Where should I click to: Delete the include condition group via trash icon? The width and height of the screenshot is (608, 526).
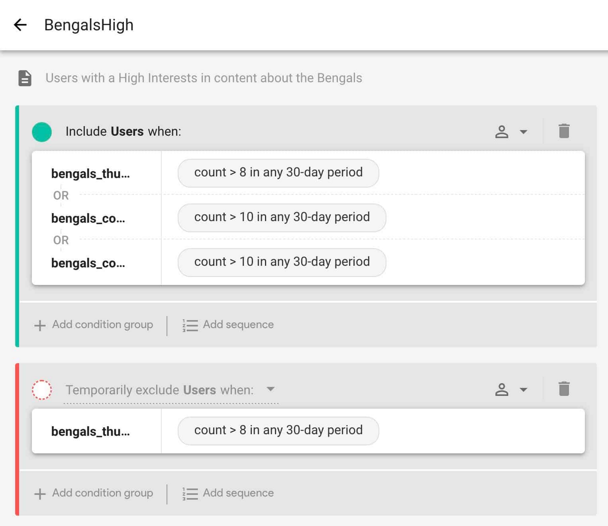point(564,131)
